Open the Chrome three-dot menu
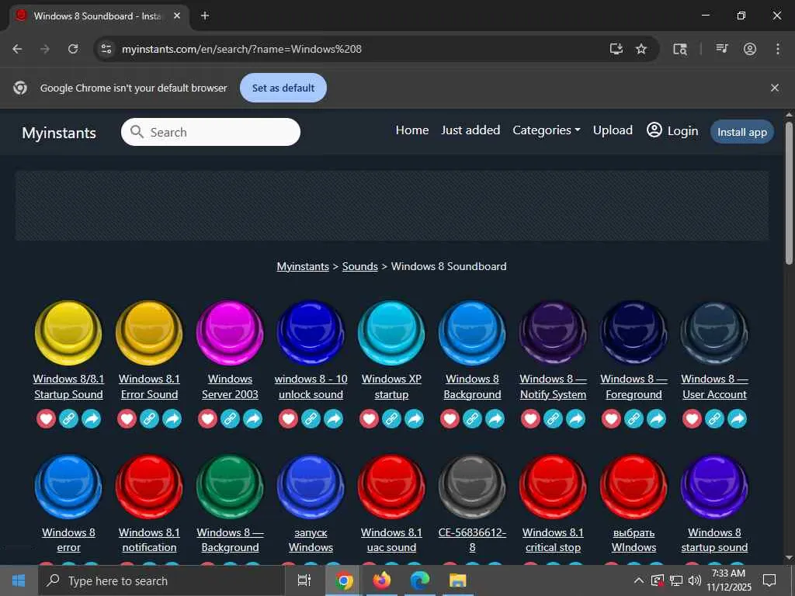795x596 pixels. point(778,49)
